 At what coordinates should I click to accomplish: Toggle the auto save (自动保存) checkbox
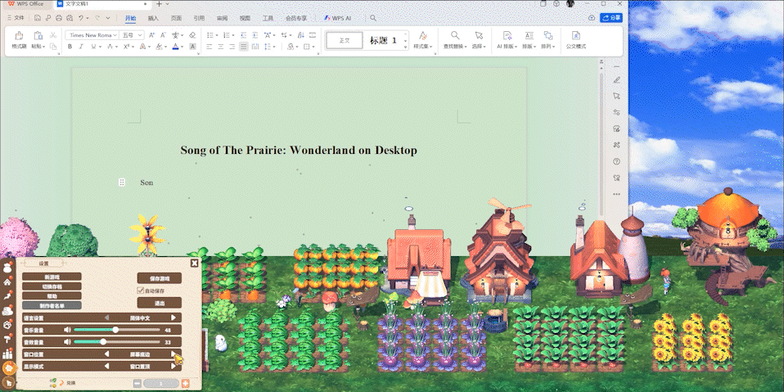pyautogui.click(x=140, y=291)
